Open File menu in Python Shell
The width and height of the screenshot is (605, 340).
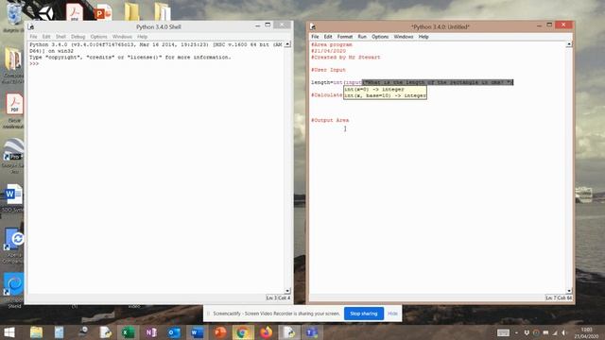click(34, 37)
